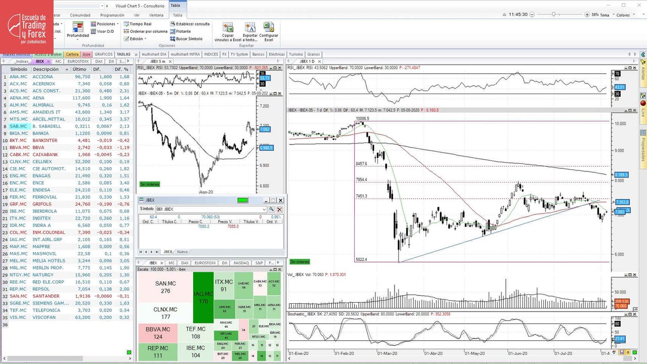
Task: Enable Tiempo Real mode
Action: coord(137,24)
